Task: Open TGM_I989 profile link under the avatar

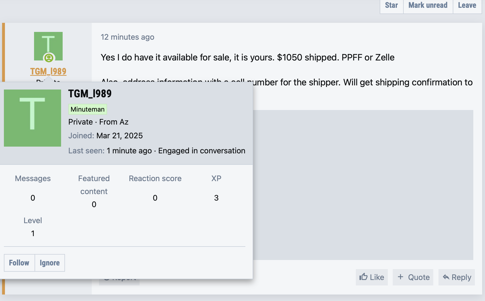Action: click(48, 71)
